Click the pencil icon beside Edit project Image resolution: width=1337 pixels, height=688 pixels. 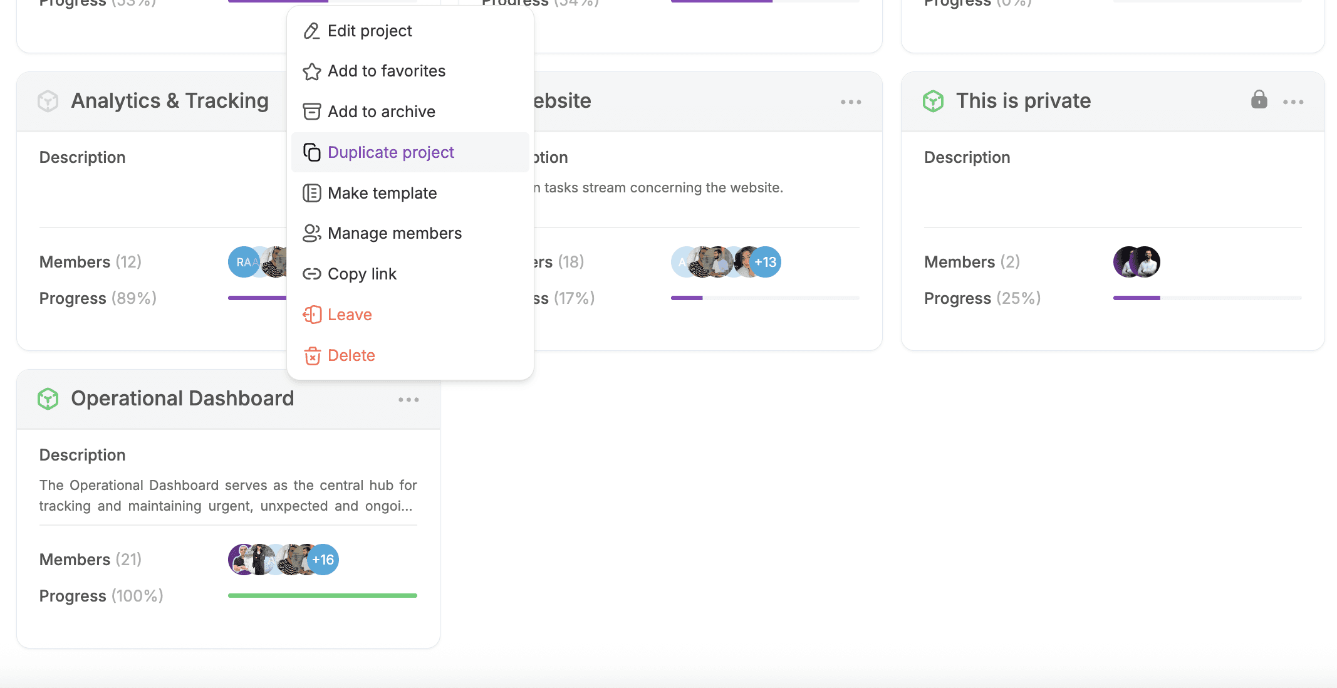click(311, 31)
